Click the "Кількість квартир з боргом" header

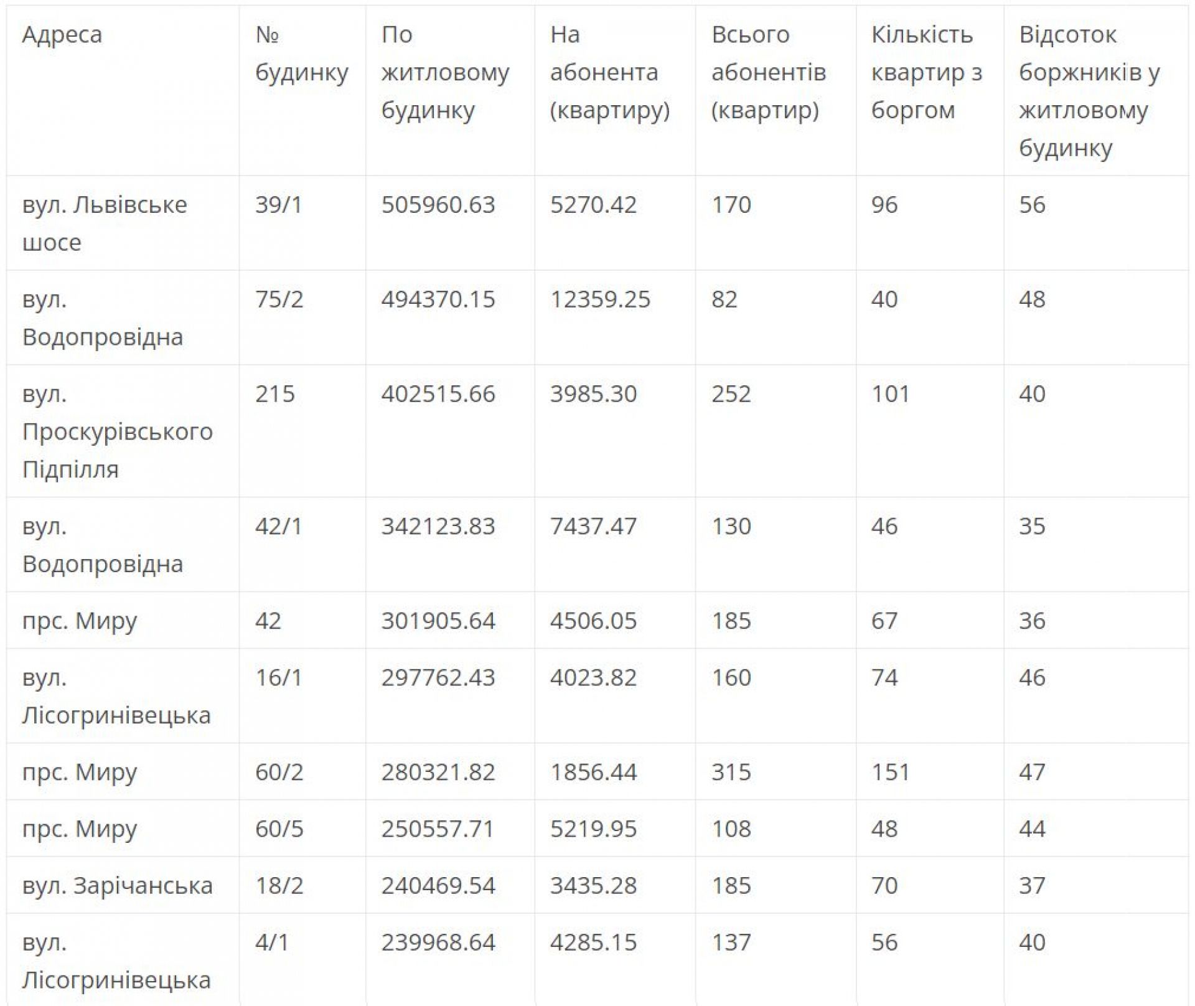tap(926, 72)
